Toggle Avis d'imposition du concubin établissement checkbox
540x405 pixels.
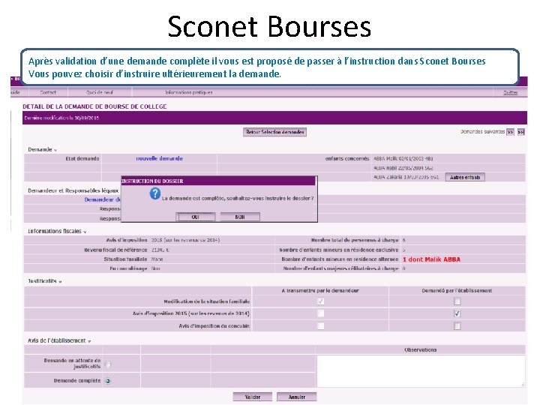[x=457, y=325]
